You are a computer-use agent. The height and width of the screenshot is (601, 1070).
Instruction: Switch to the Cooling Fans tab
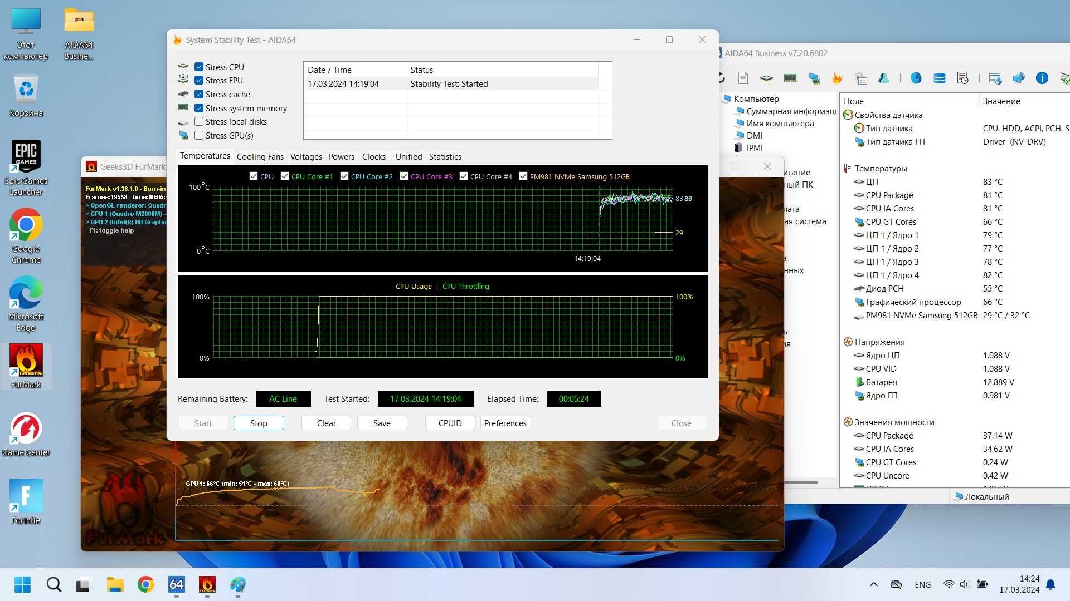260,157
